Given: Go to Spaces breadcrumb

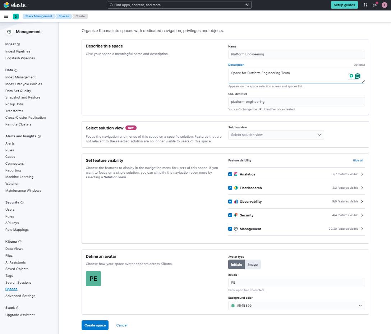Looking at the screenshot, I should pos(64,17).
